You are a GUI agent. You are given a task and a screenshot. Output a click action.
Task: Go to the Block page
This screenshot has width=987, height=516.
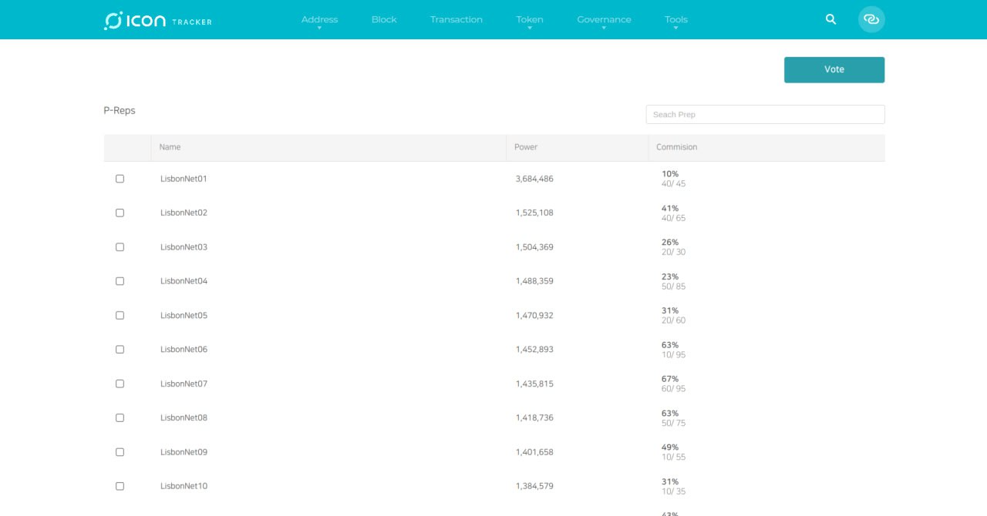click(x=384, y=20)
